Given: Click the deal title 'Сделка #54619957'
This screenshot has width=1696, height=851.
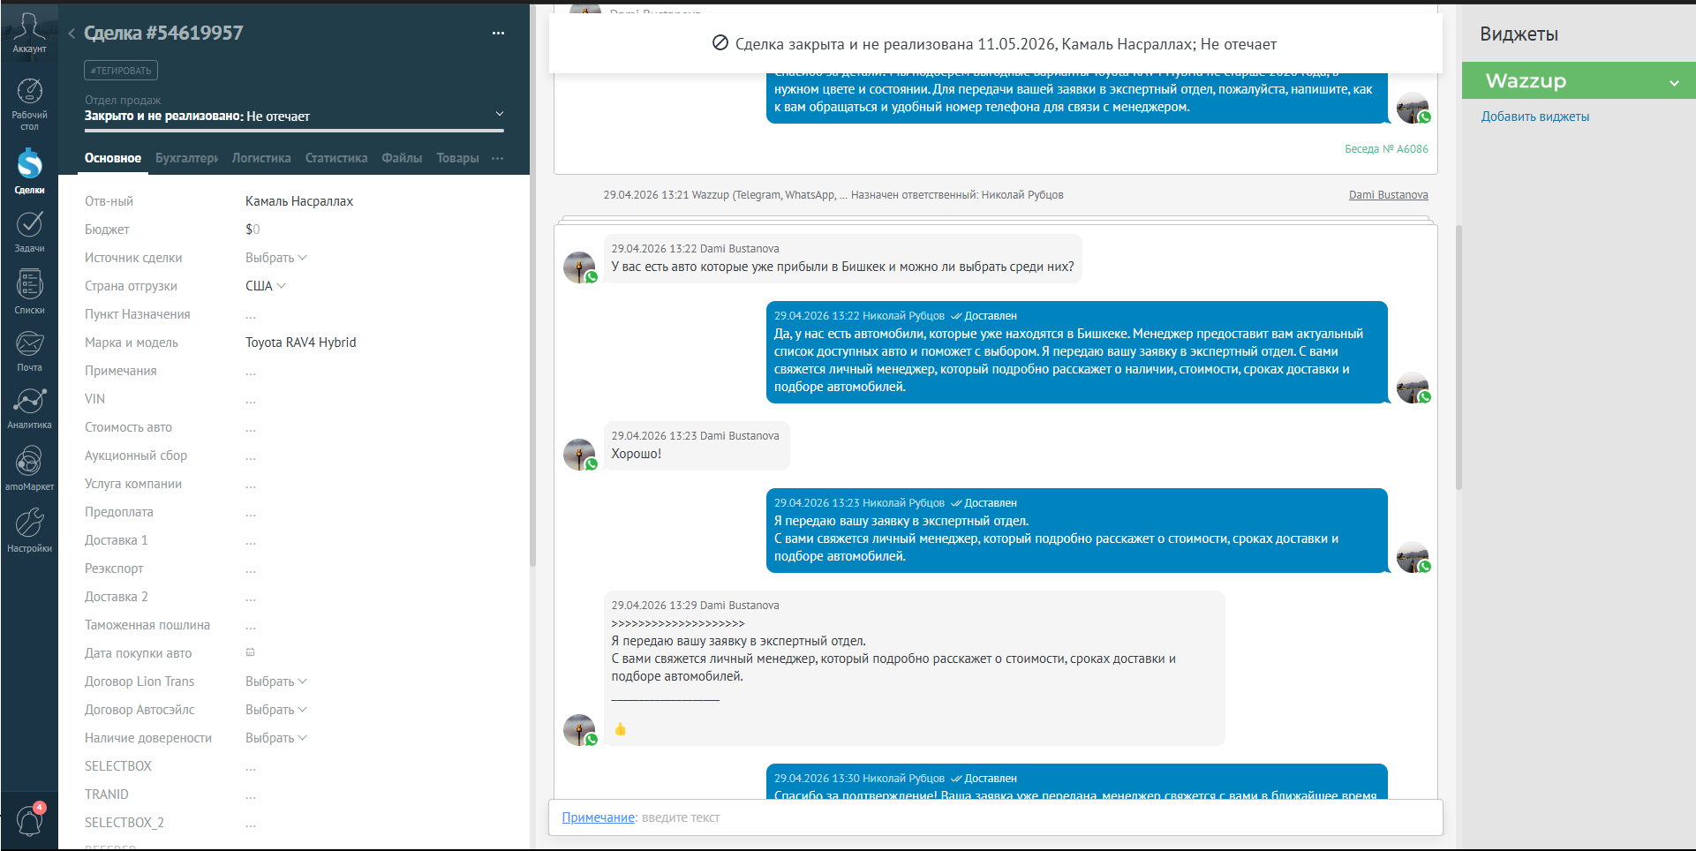Looking at the screenshot, I should coord(163,34).
